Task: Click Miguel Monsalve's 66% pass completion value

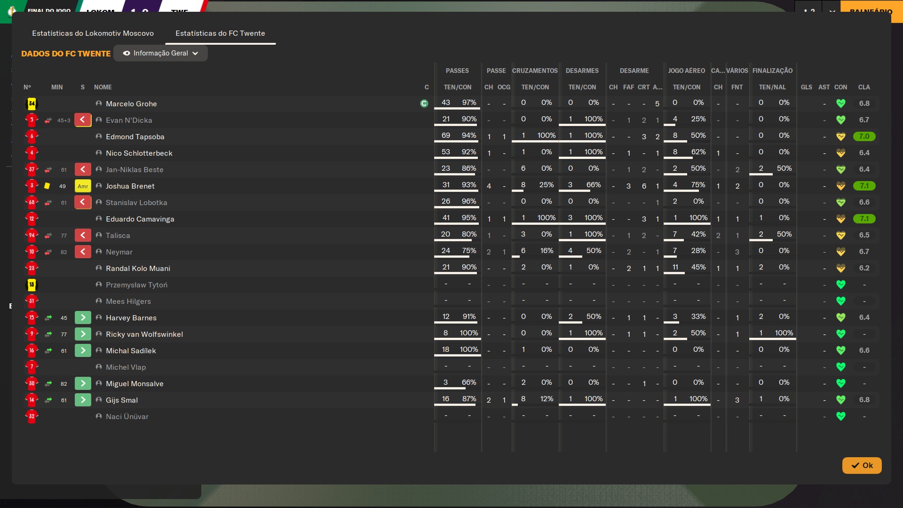Action: 469,382
